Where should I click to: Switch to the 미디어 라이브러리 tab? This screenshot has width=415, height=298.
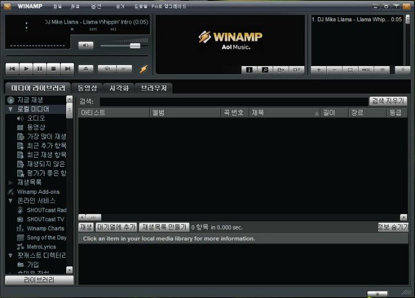pos(38,88)
